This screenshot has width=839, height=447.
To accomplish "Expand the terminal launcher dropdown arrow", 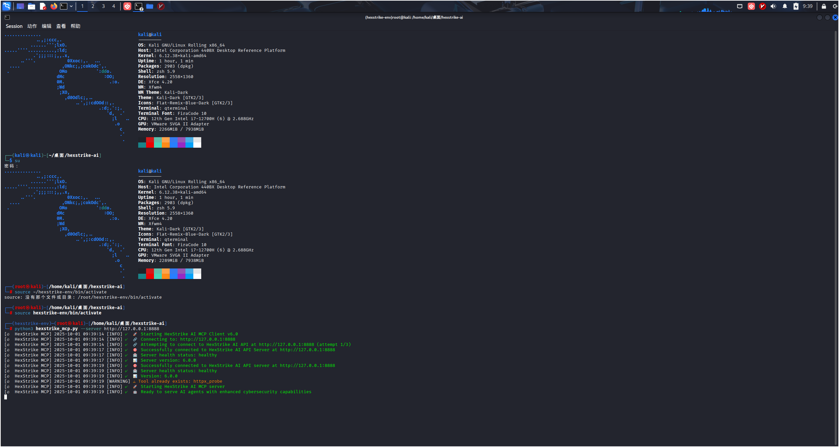I will point(71,6).
